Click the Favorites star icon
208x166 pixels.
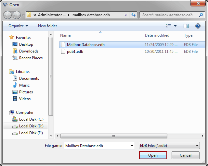[12, 37]
